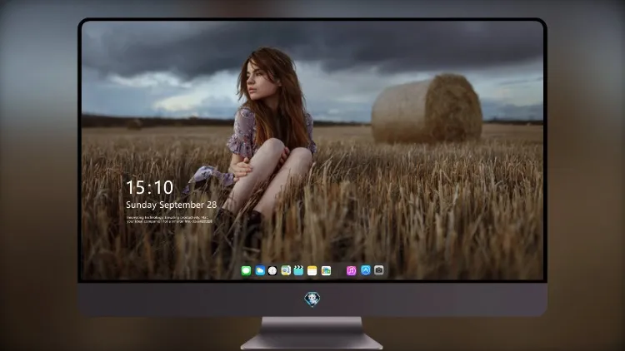The image size is (625, 351).
Task: Click the small description text under the date
Action: [x=169, y=220]
